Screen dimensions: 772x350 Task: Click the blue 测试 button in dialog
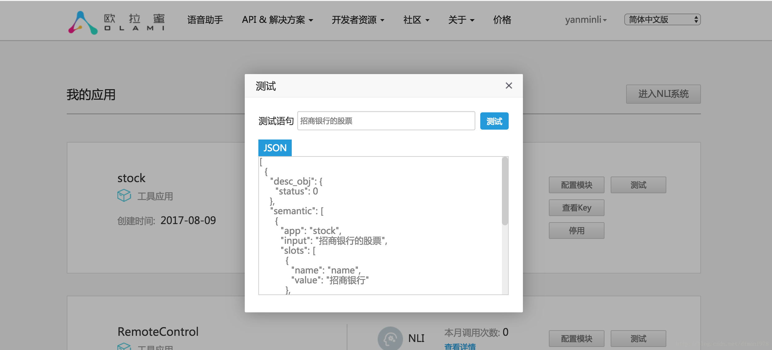coord(494,121)
